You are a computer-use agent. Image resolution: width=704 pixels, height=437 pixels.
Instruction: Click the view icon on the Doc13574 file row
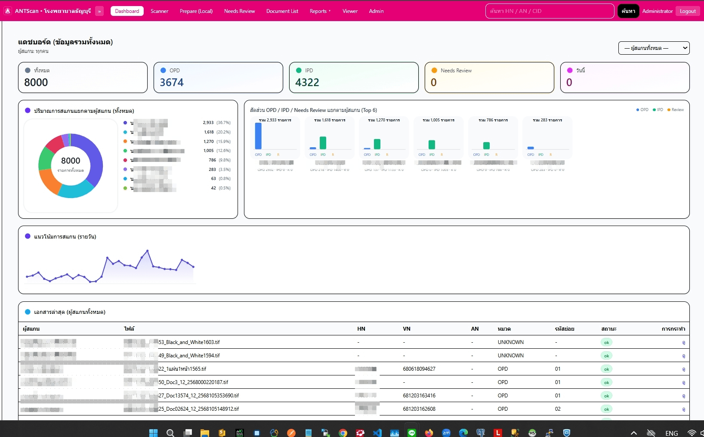pos(684,396)
